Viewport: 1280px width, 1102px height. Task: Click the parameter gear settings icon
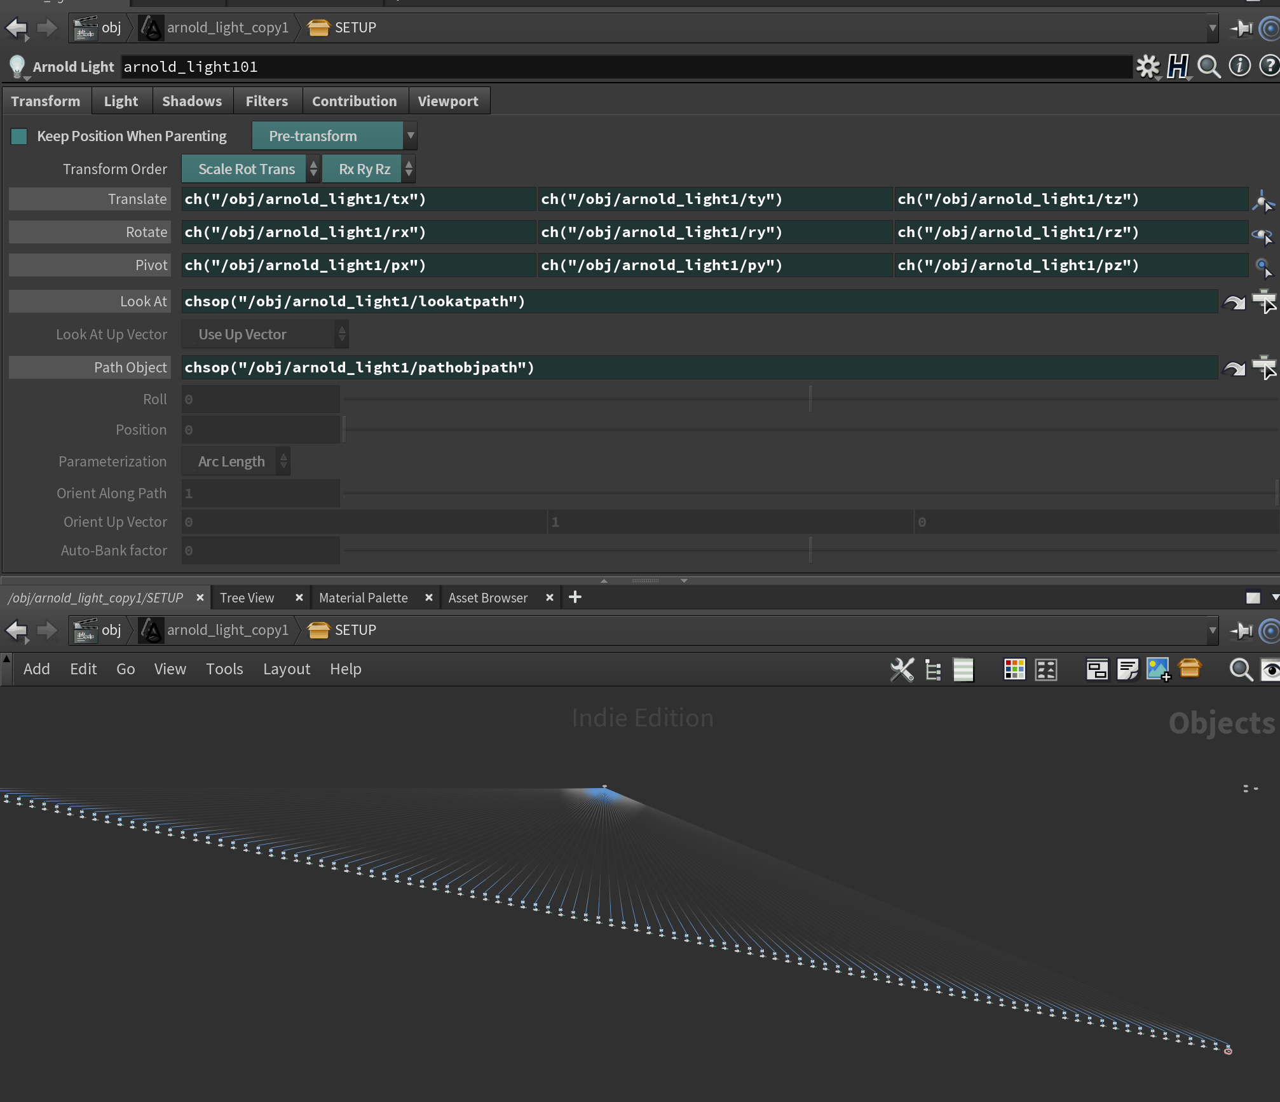(1147, 66)
